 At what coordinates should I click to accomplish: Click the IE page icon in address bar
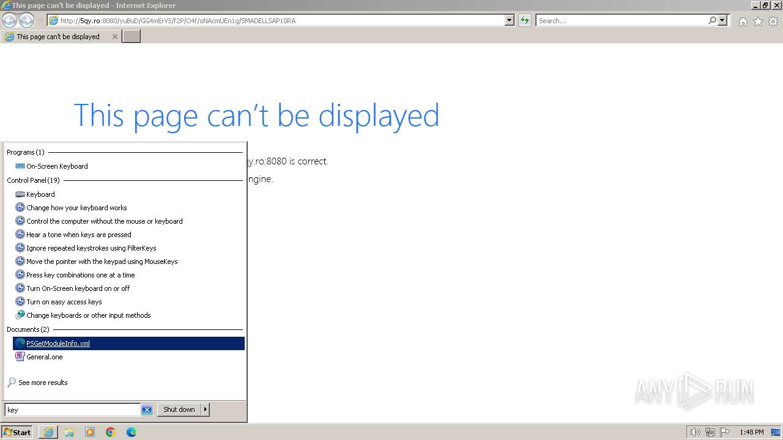54,21
